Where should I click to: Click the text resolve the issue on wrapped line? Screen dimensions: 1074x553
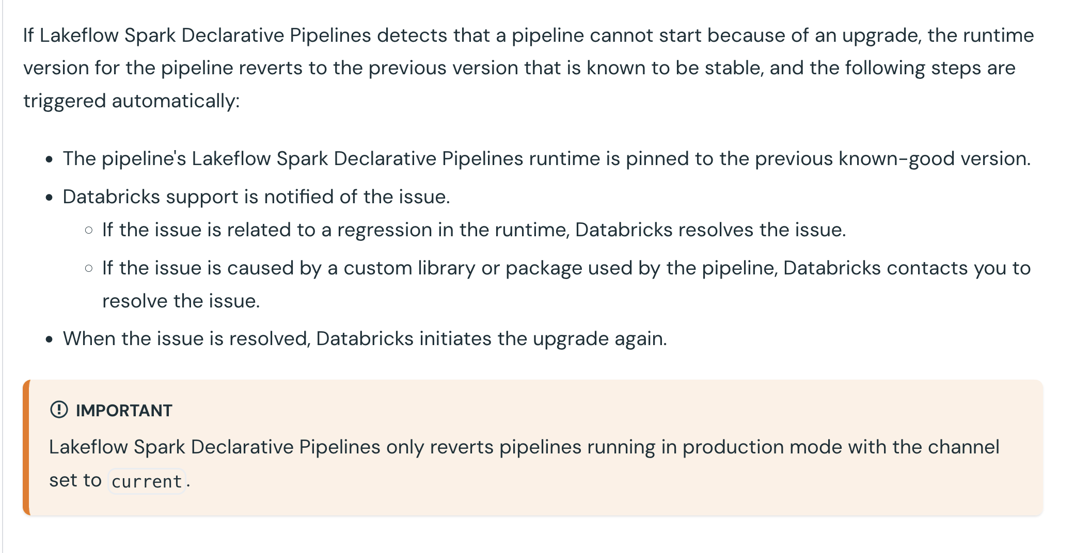coord(181,301)
